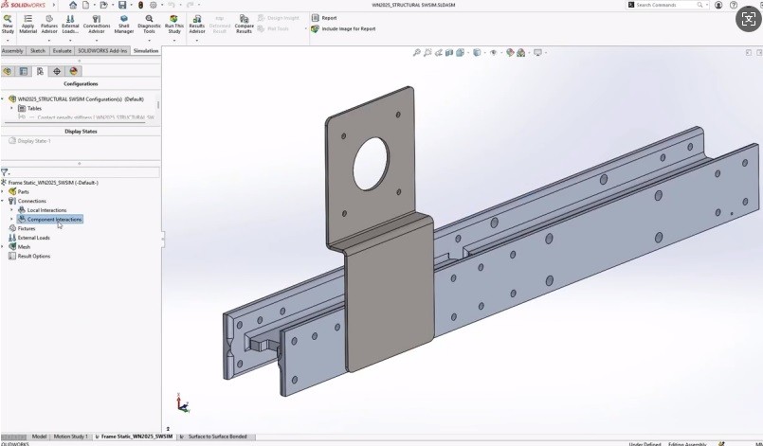Open the SOLIDWORKS Add-Ins tab
The image size is (763, 446).
point(102,50)
